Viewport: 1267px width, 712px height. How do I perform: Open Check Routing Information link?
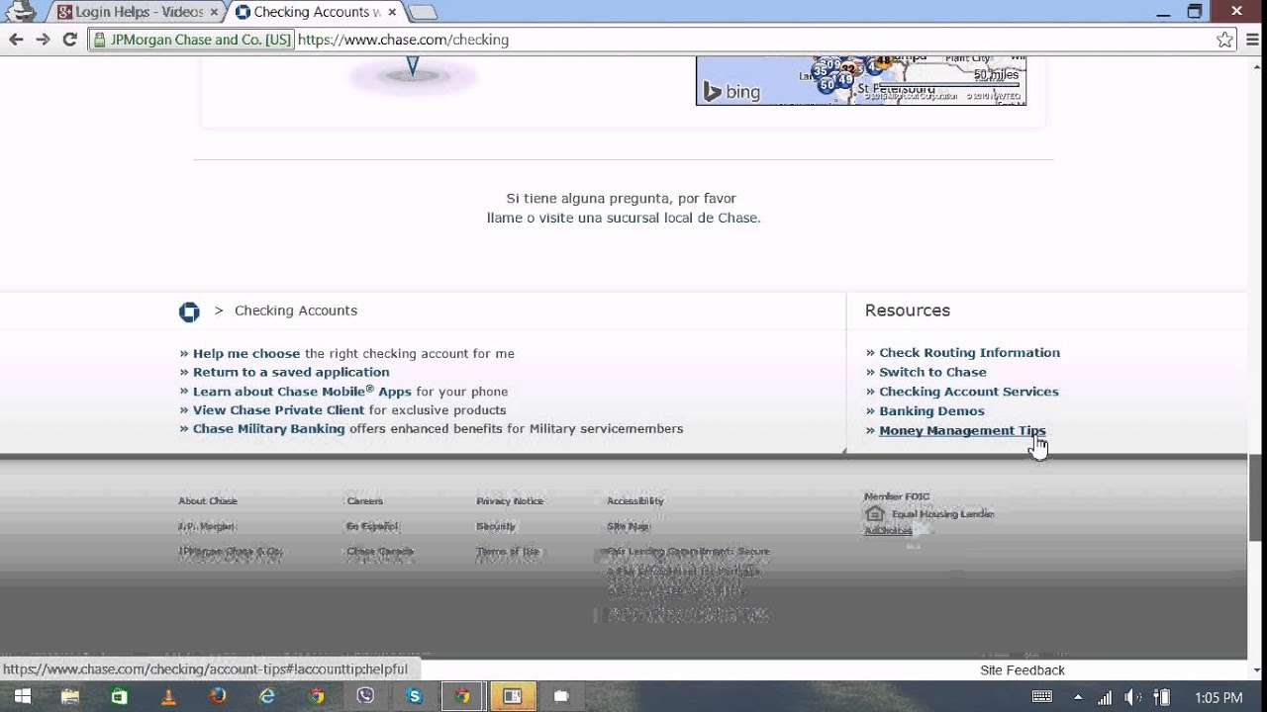click(x=969, y=352)
